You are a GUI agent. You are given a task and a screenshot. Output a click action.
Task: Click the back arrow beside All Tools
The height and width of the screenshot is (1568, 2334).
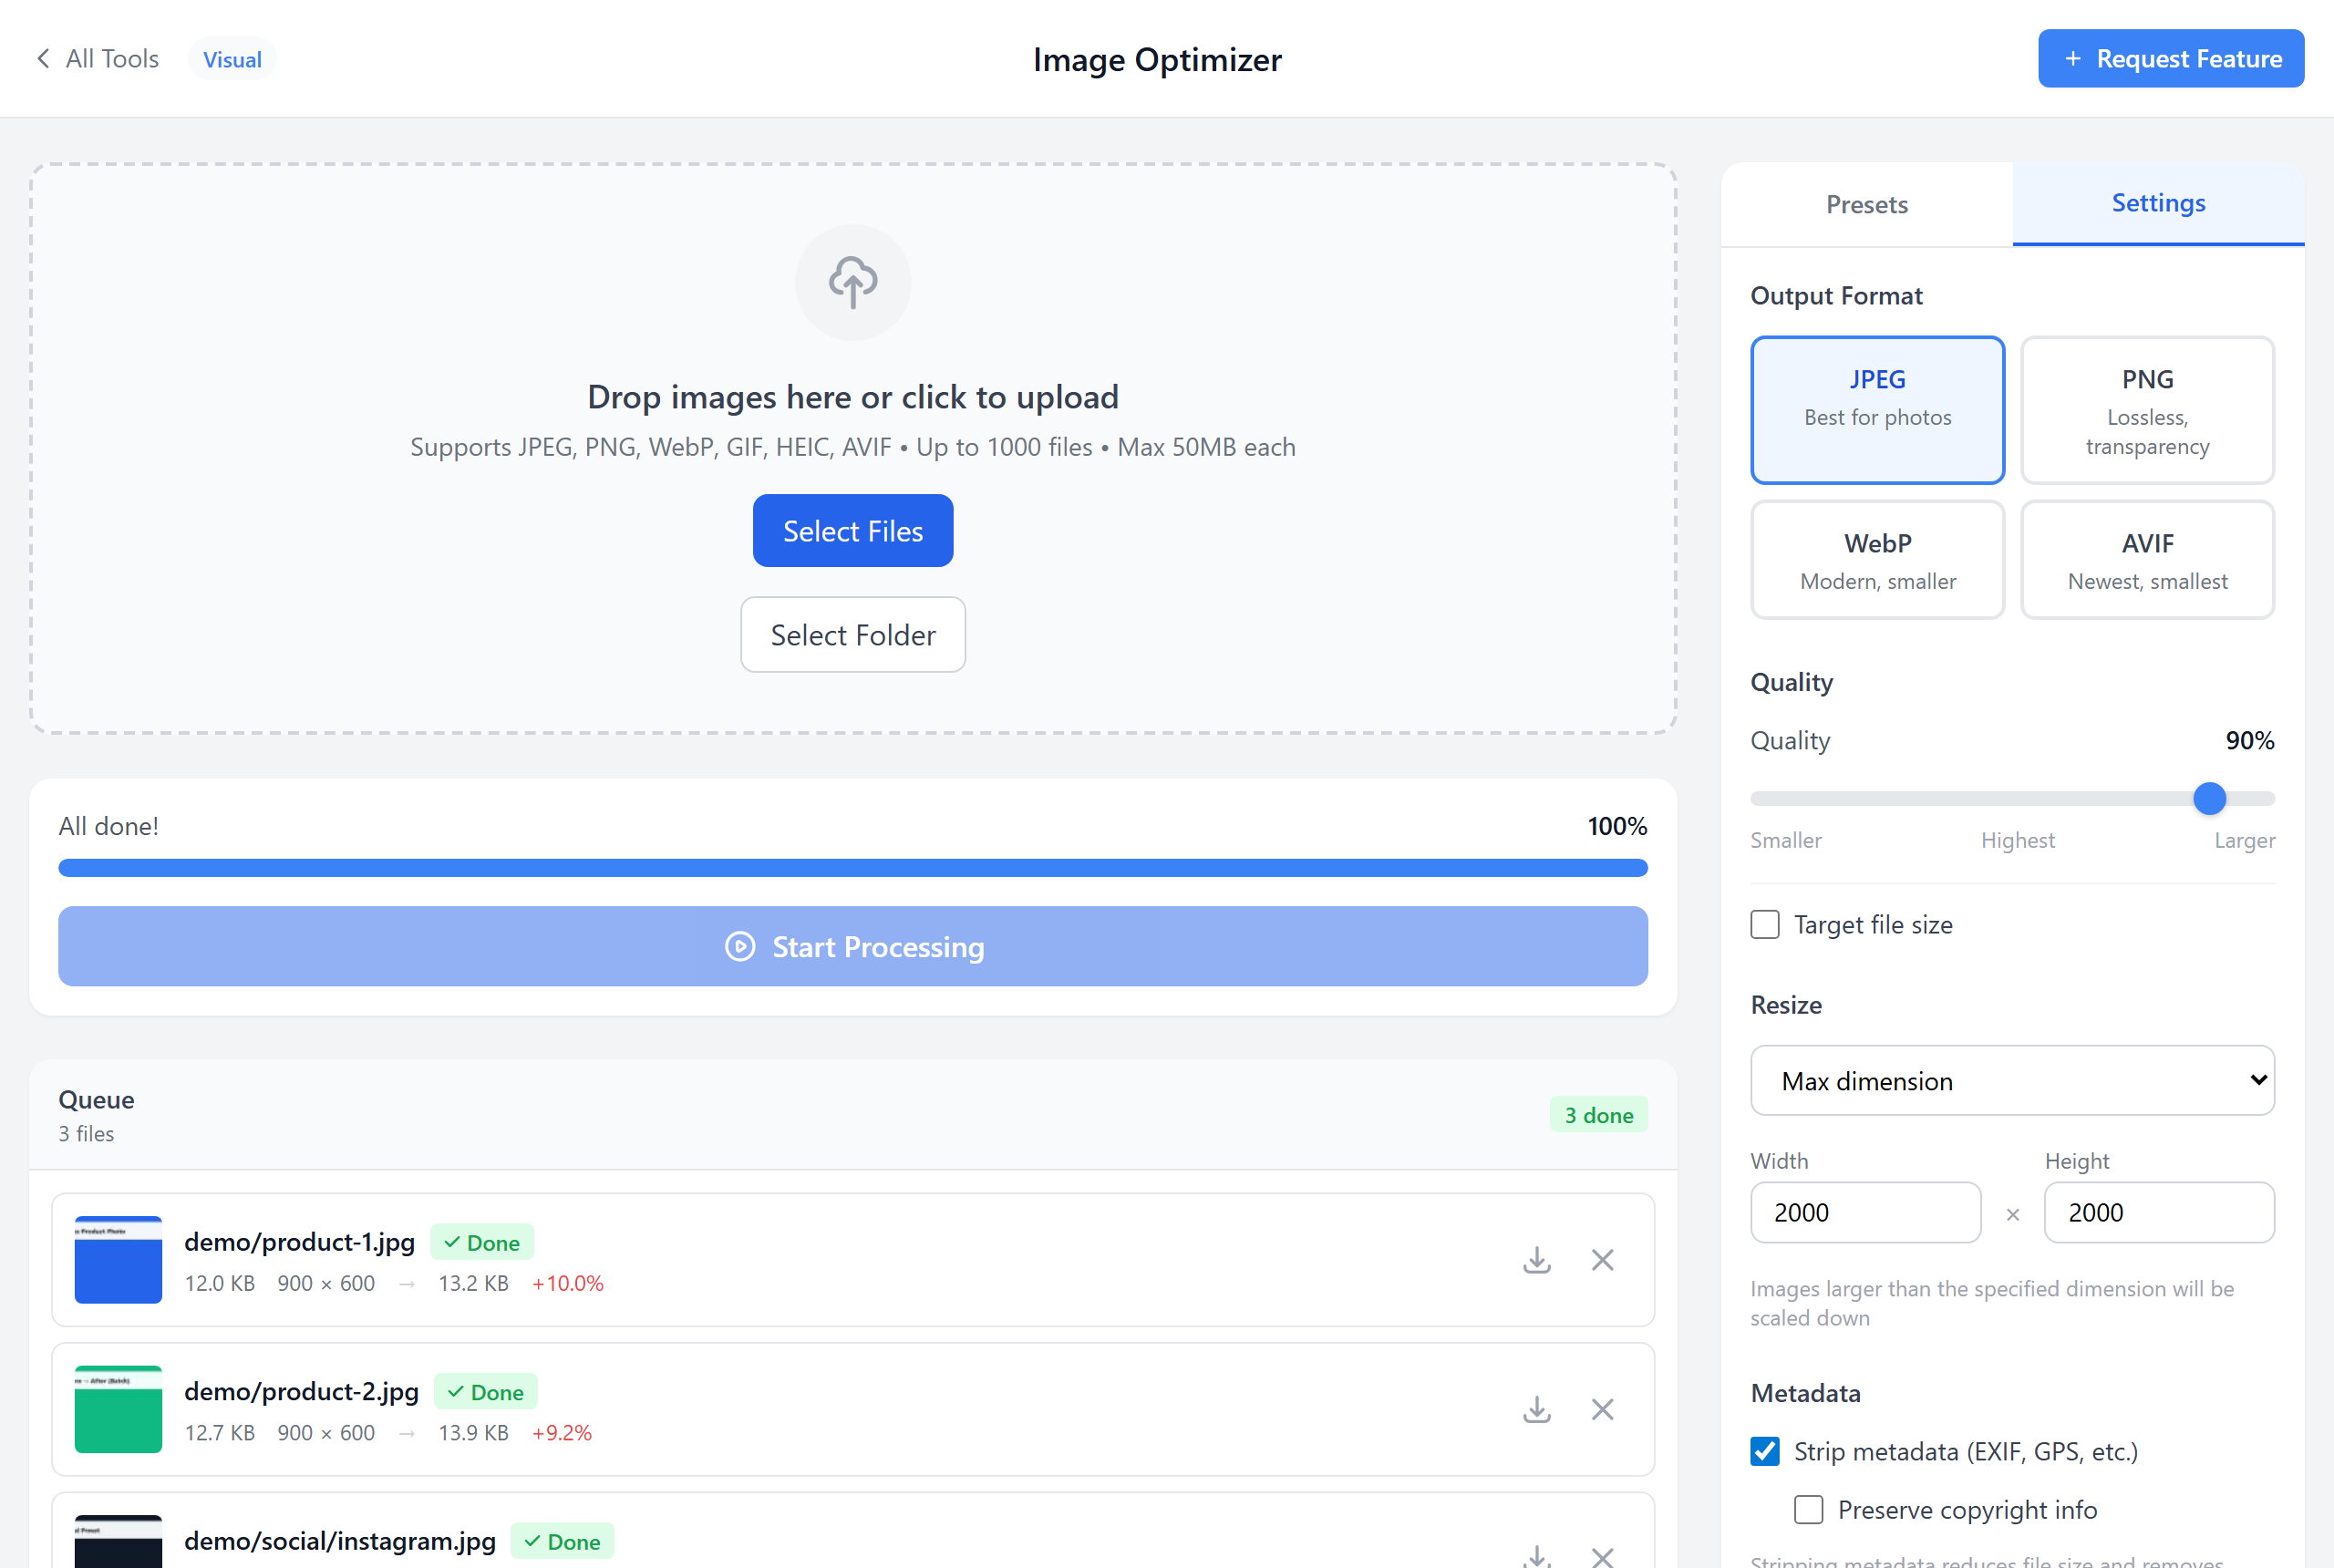click(43, 58)
